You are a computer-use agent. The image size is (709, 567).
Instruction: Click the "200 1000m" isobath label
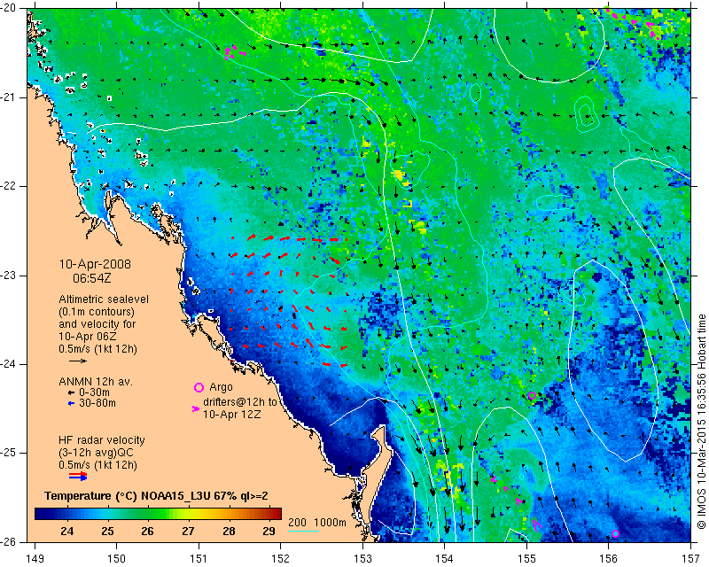[317, 522]
